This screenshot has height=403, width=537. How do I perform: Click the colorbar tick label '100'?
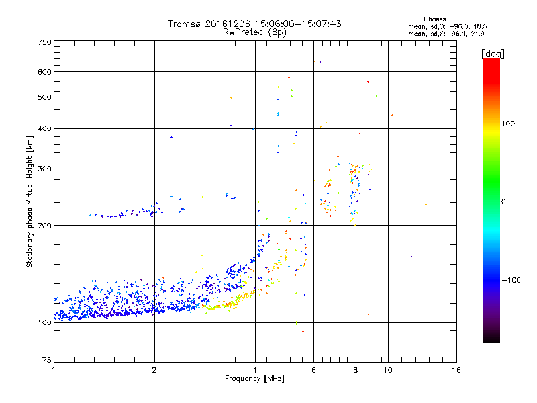[x=508, y=124]
